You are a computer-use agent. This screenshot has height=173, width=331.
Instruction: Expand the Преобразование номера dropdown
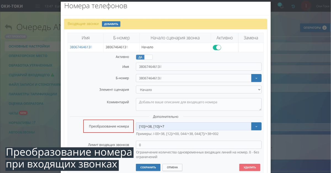pos(256,126)
